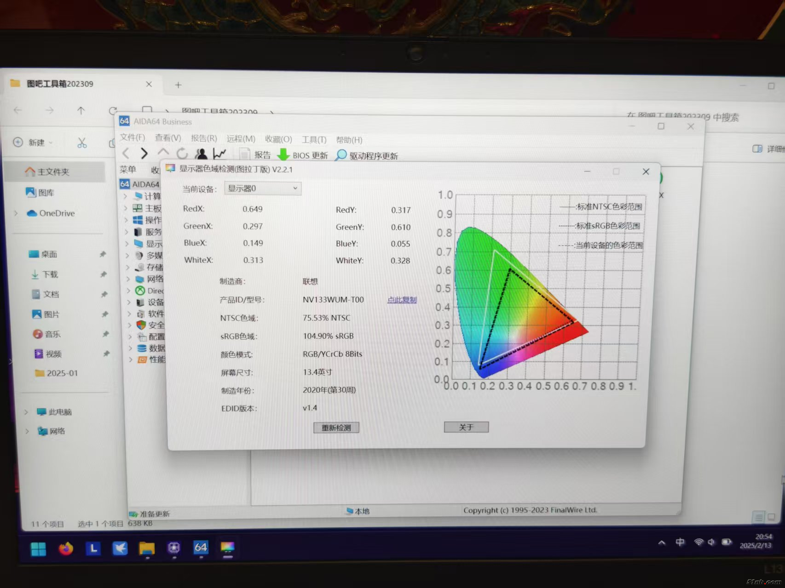This screenshot has width=785, height=588.
Task: Click the Explorer up-directory arrow
Action: [81, 110]
